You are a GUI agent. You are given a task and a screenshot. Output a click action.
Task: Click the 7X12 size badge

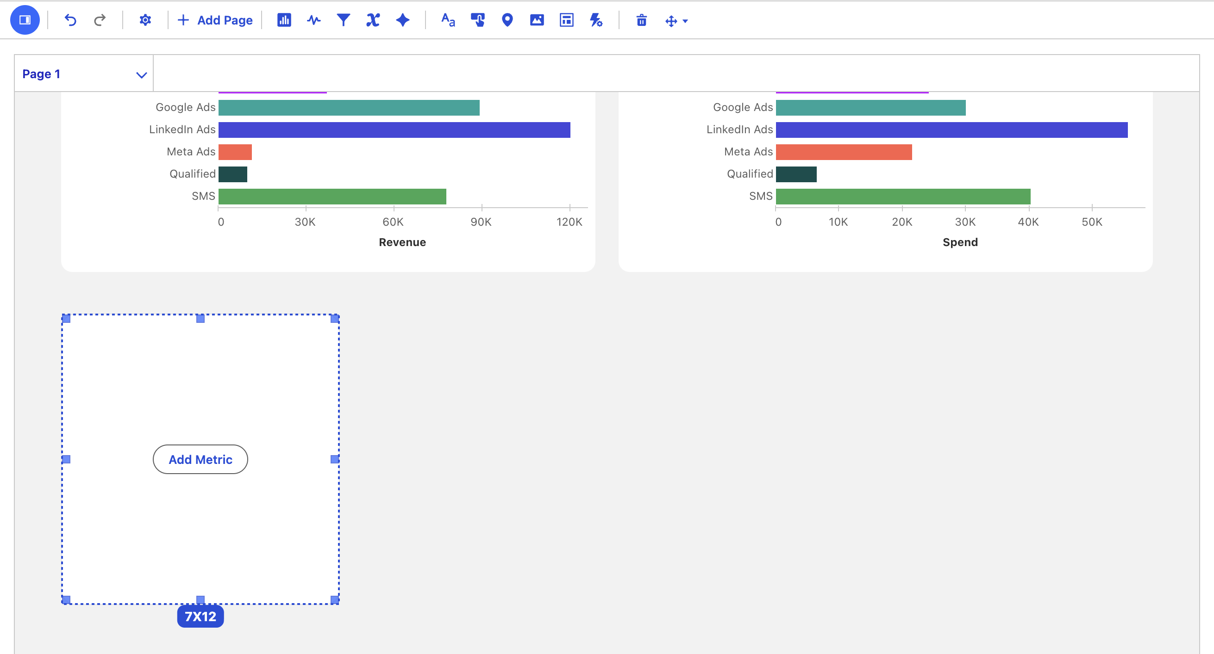tap(200, 616)
